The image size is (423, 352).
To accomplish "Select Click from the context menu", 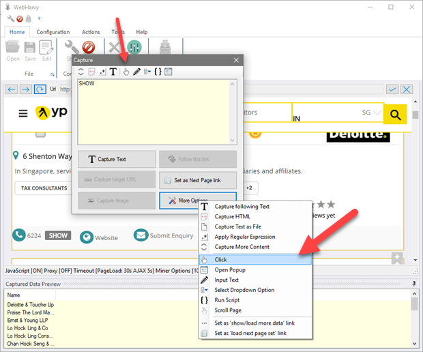I will point(221,259).
